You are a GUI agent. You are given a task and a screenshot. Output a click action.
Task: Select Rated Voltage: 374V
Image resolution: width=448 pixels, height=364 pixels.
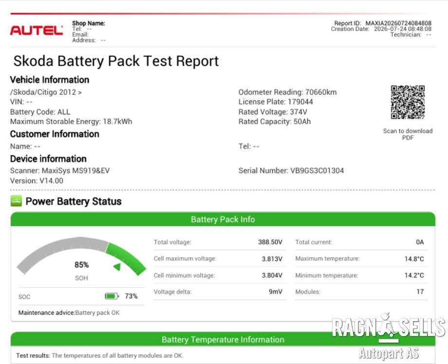tap(273, 111)
